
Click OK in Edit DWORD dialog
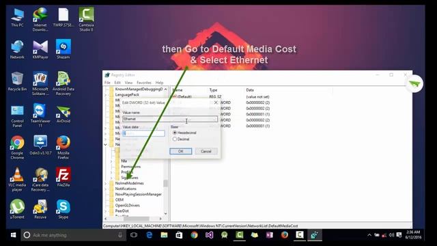[x=180, y=151]
